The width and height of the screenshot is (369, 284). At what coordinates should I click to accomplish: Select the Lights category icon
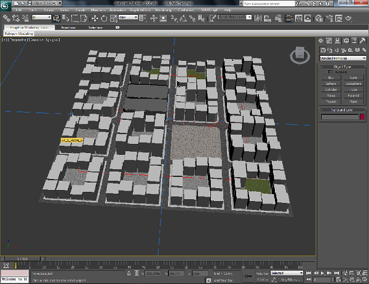(x=337, y=49)
